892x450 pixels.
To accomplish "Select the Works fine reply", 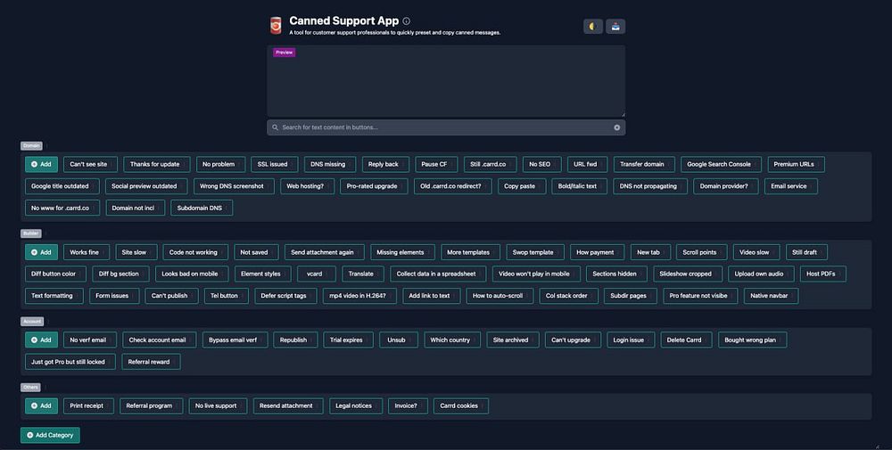I will click(87, 252).
